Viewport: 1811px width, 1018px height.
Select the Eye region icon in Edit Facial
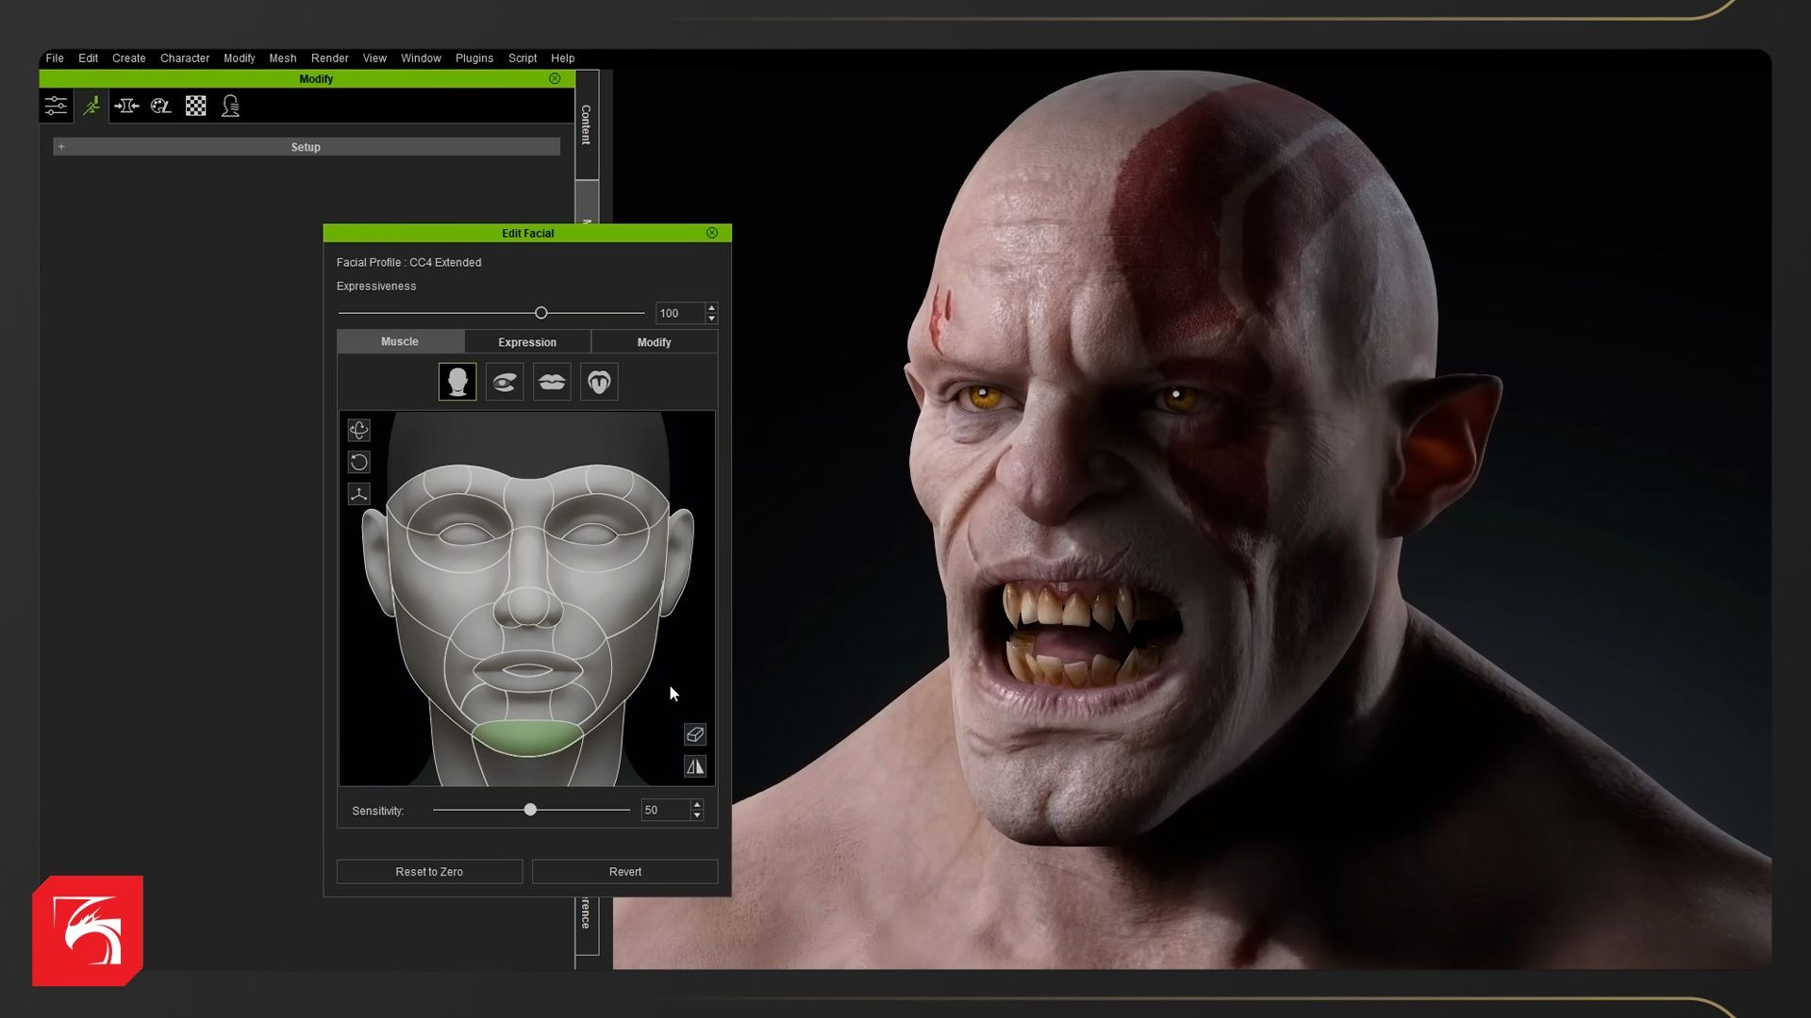(505, 382)
